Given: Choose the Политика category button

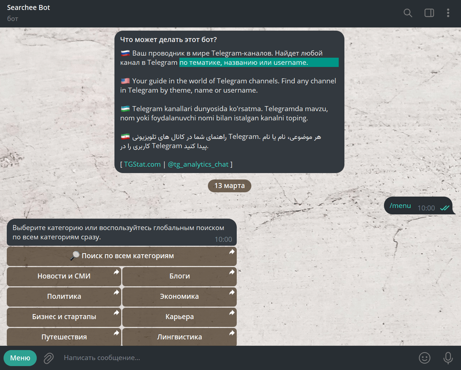Looking at the screenshot, I should (x=64, y=297).
